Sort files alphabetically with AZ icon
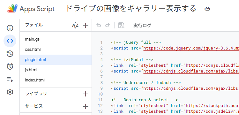 click(75, 25)
